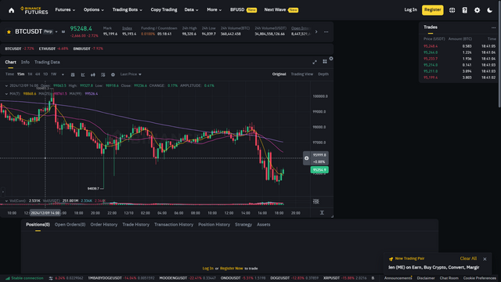
Task: Click the ticker bar settings sliders icon
Action: tap(51, 278)
